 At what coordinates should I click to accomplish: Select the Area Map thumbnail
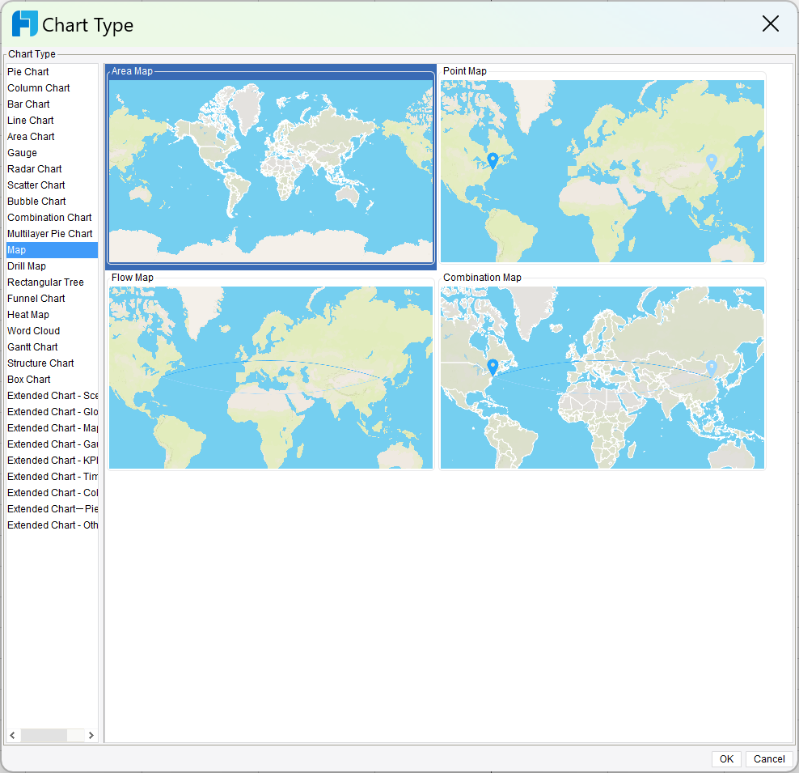271,168
